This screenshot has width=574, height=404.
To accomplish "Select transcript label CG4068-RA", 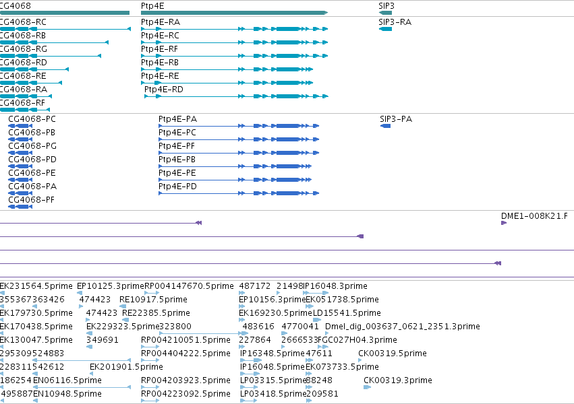I will [24, 90].
